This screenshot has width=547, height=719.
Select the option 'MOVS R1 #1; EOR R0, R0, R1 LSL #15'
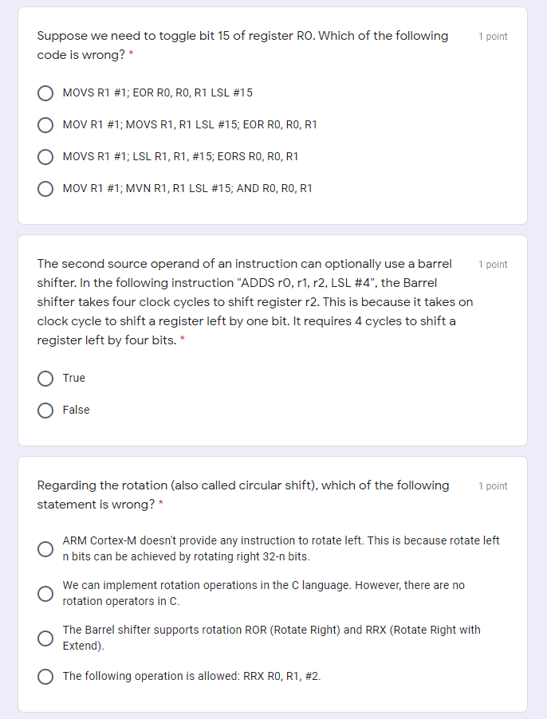pos(46,93)
